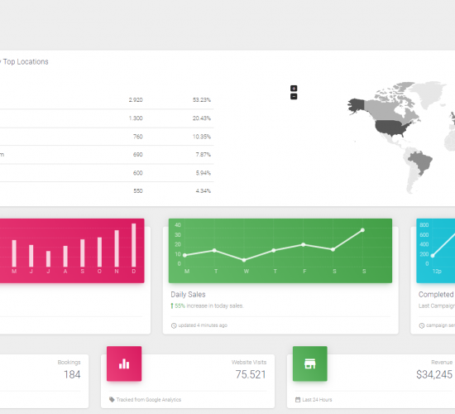
Task: Click the 690 table value
Action: pos(138,155)
